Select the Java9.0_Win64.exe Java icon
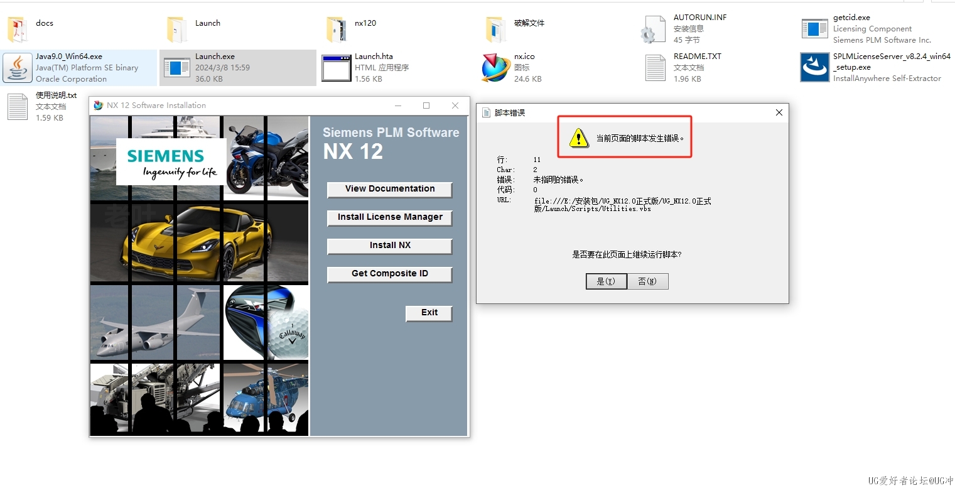 [x=18, y=68]
